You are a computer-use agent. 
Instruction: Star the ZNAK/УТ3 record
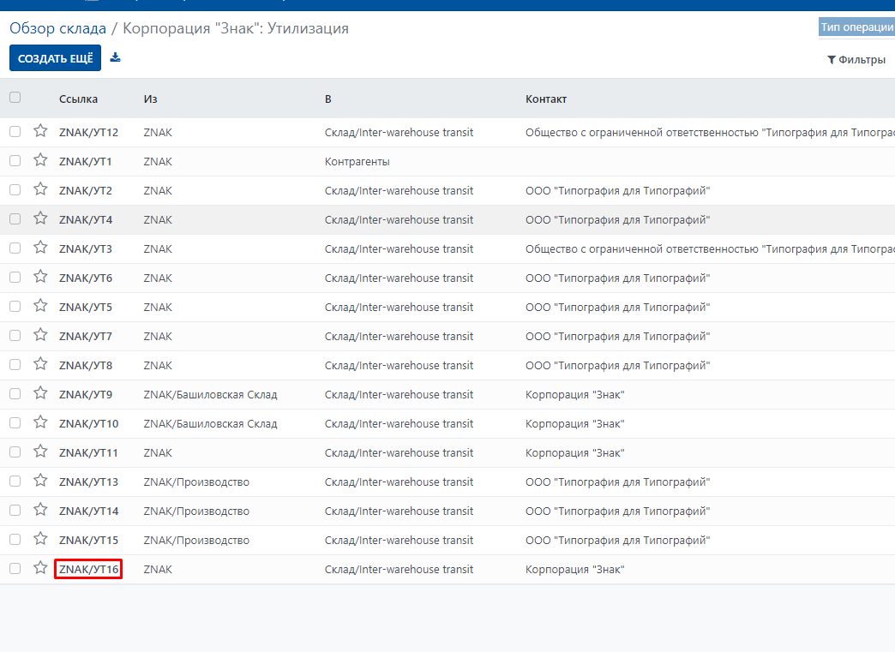tap(40, 248)
